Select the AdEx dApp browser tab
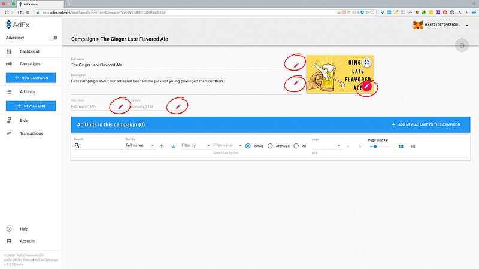479x269 pixels. [x=39, y=4]
